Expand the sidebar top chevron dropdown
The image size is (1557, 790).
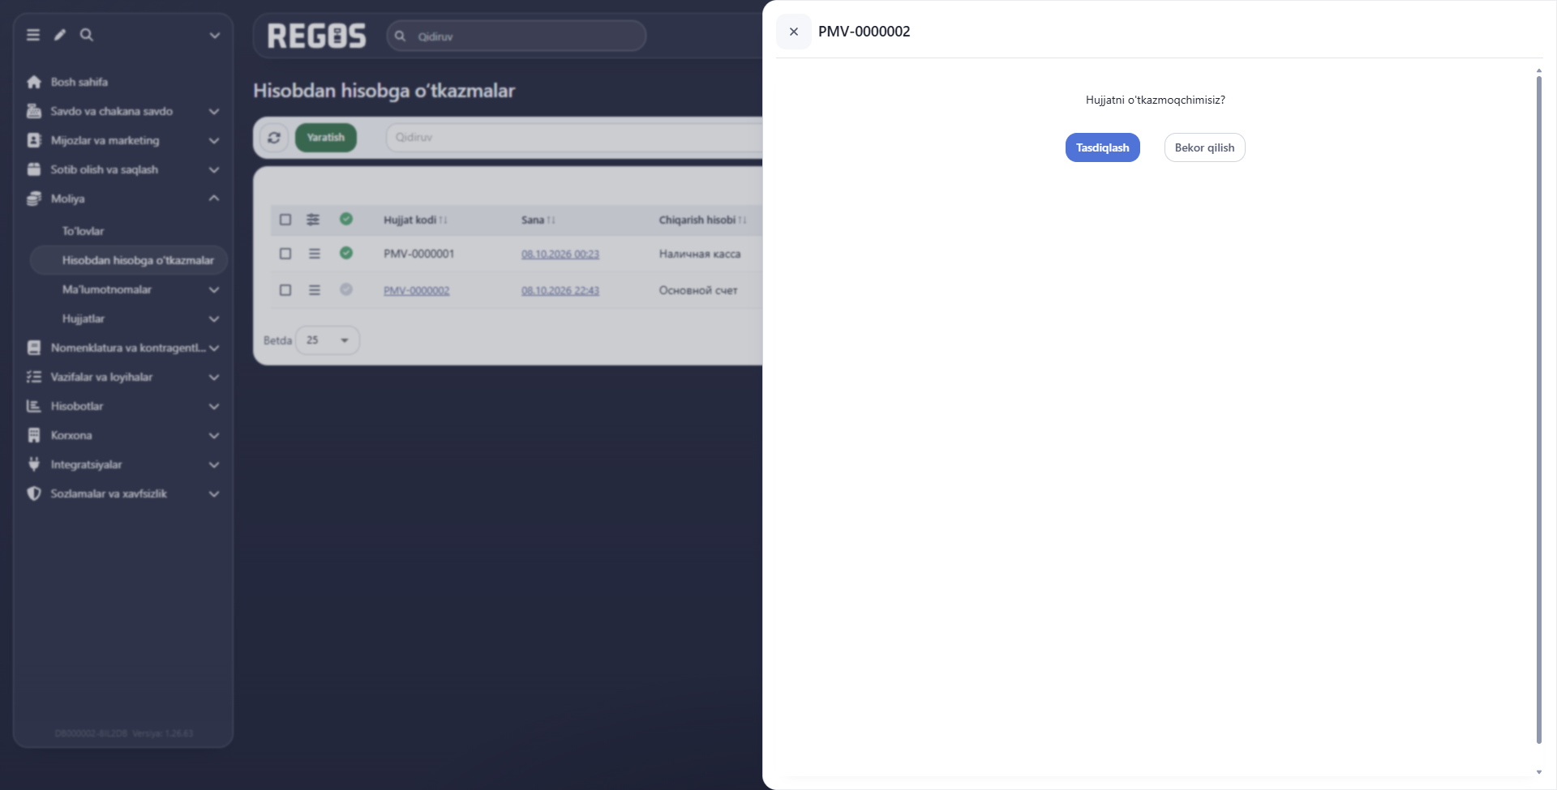click(x=215, y=36)
